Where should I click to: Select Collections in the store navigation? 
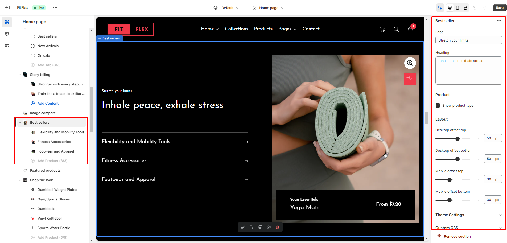pos(236,29)
